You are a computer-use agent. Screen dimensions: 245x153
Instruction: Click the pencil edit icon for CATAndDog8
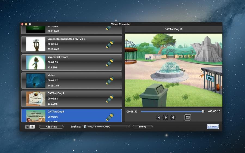tap(110, 99)
